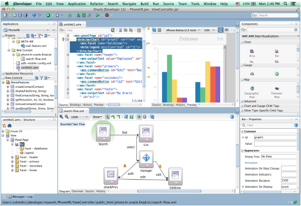The width and height of the screenshot is (301, 206).
Task: Pick the Bar chart component
Action: (277, 53)
